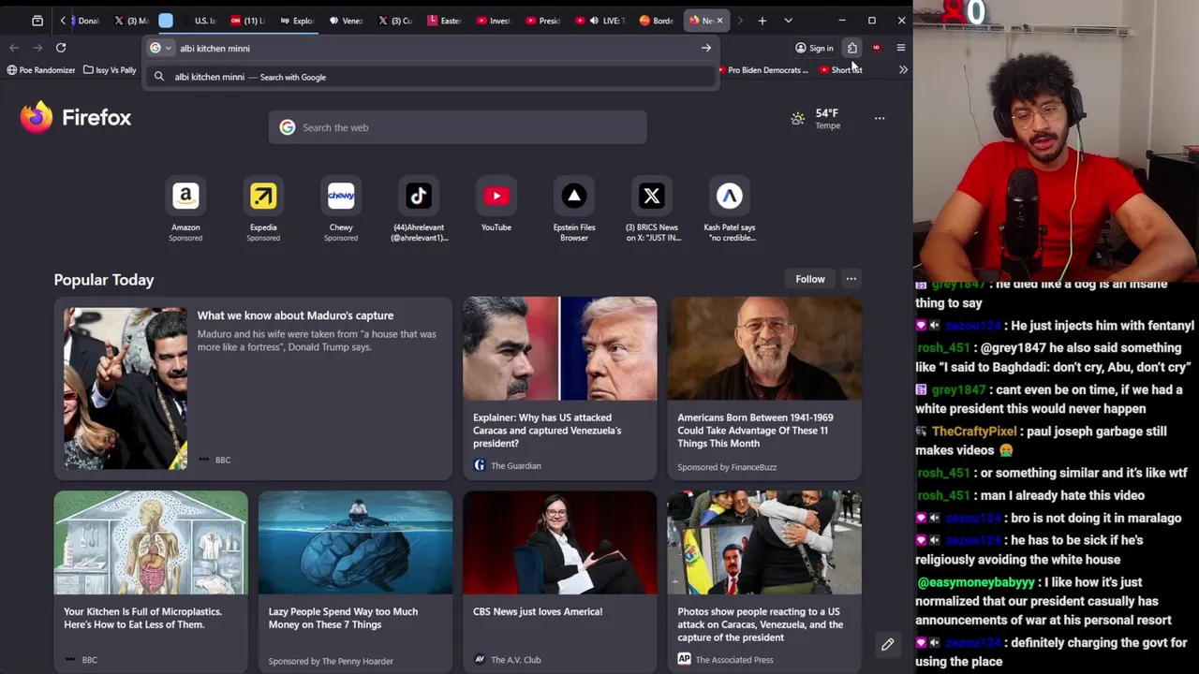Screen dimensions: 1199x674
Task: Switch to the 'Presid' YouTube tab
Action: point(542,20)
